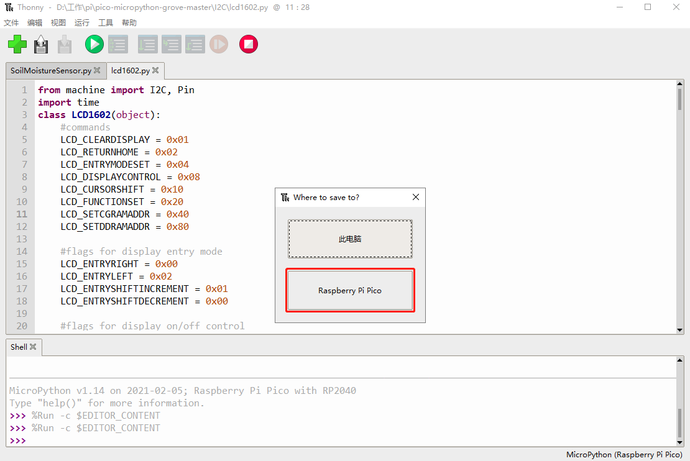
Task: Switch to the SoilMoistureSensor.py tab
Action: (51, 70)
